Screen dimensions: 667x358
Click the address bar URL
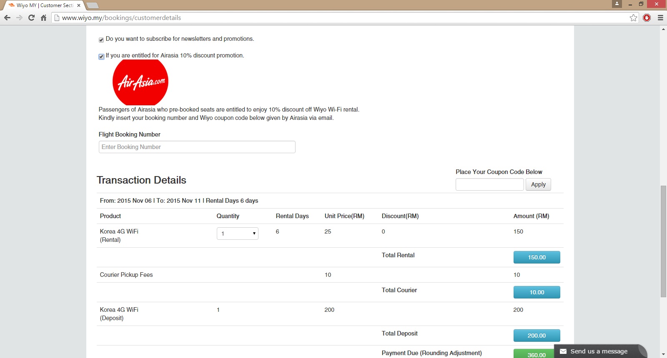pyautogui.click(x=121, y=18)
